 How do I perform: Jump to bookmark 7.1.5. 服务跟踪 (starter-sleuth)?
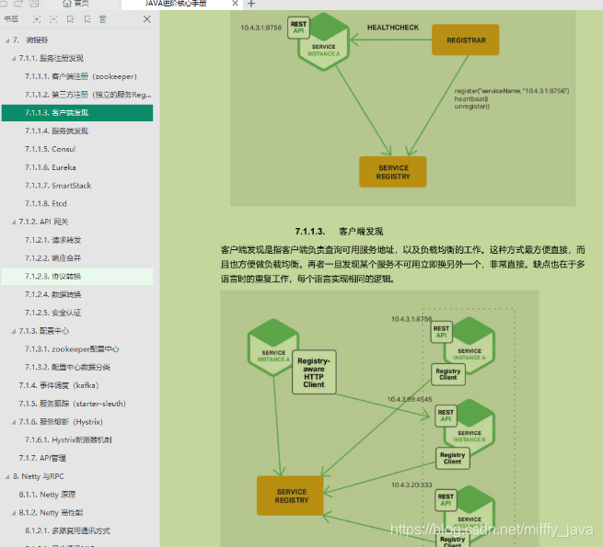coord(73,404)
